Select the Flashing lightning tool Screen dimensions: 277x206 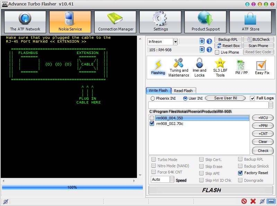point(158,68)
